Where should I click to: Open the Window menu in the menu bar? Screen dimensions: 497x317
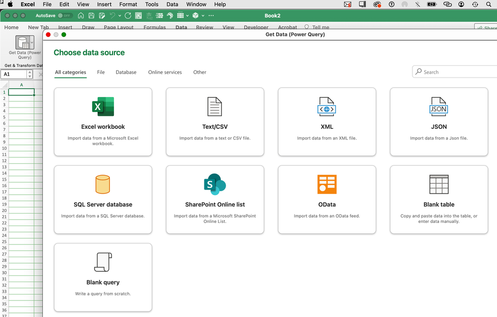(196, 4)
